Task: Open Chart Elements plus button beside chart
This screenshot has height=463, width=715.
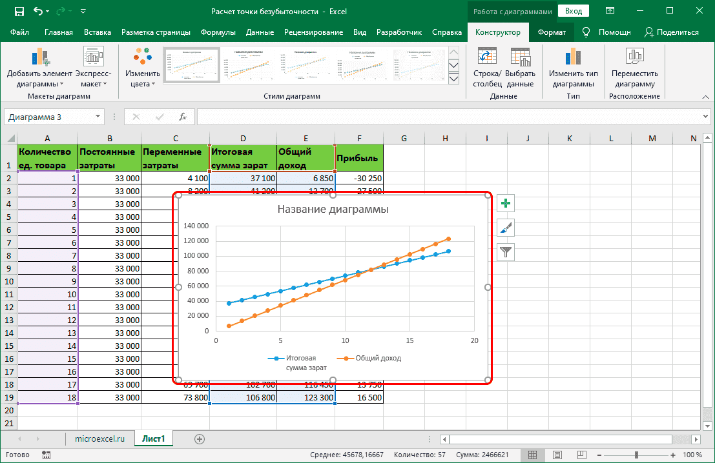Action: pos(505,204)
